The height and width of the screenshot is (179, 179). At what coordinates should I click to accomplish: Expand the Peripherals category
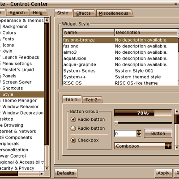[10, 144]
